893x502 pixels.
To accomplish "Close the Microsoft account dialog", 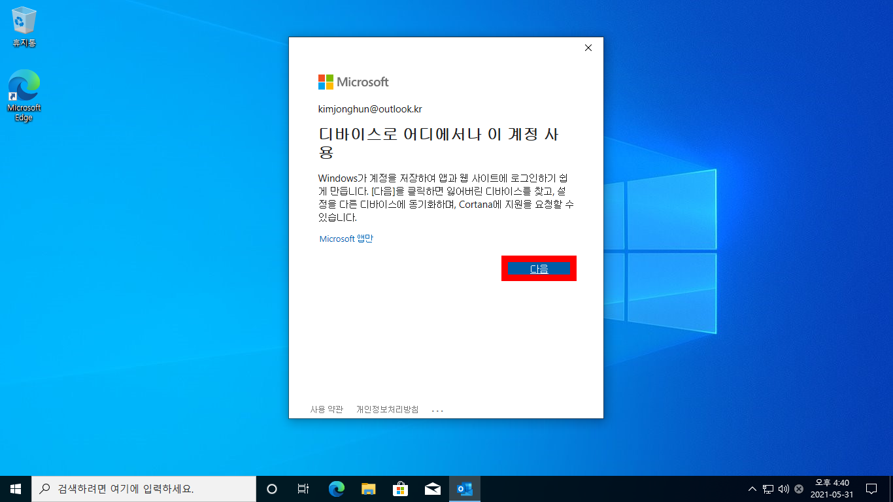I will pyautogui.click(x=588, y=48).
